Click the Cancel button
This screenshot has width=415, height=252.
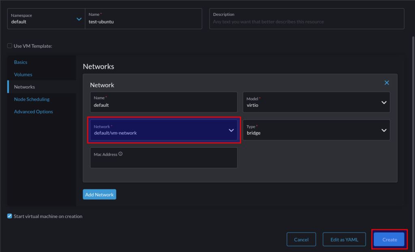point(301,239)
